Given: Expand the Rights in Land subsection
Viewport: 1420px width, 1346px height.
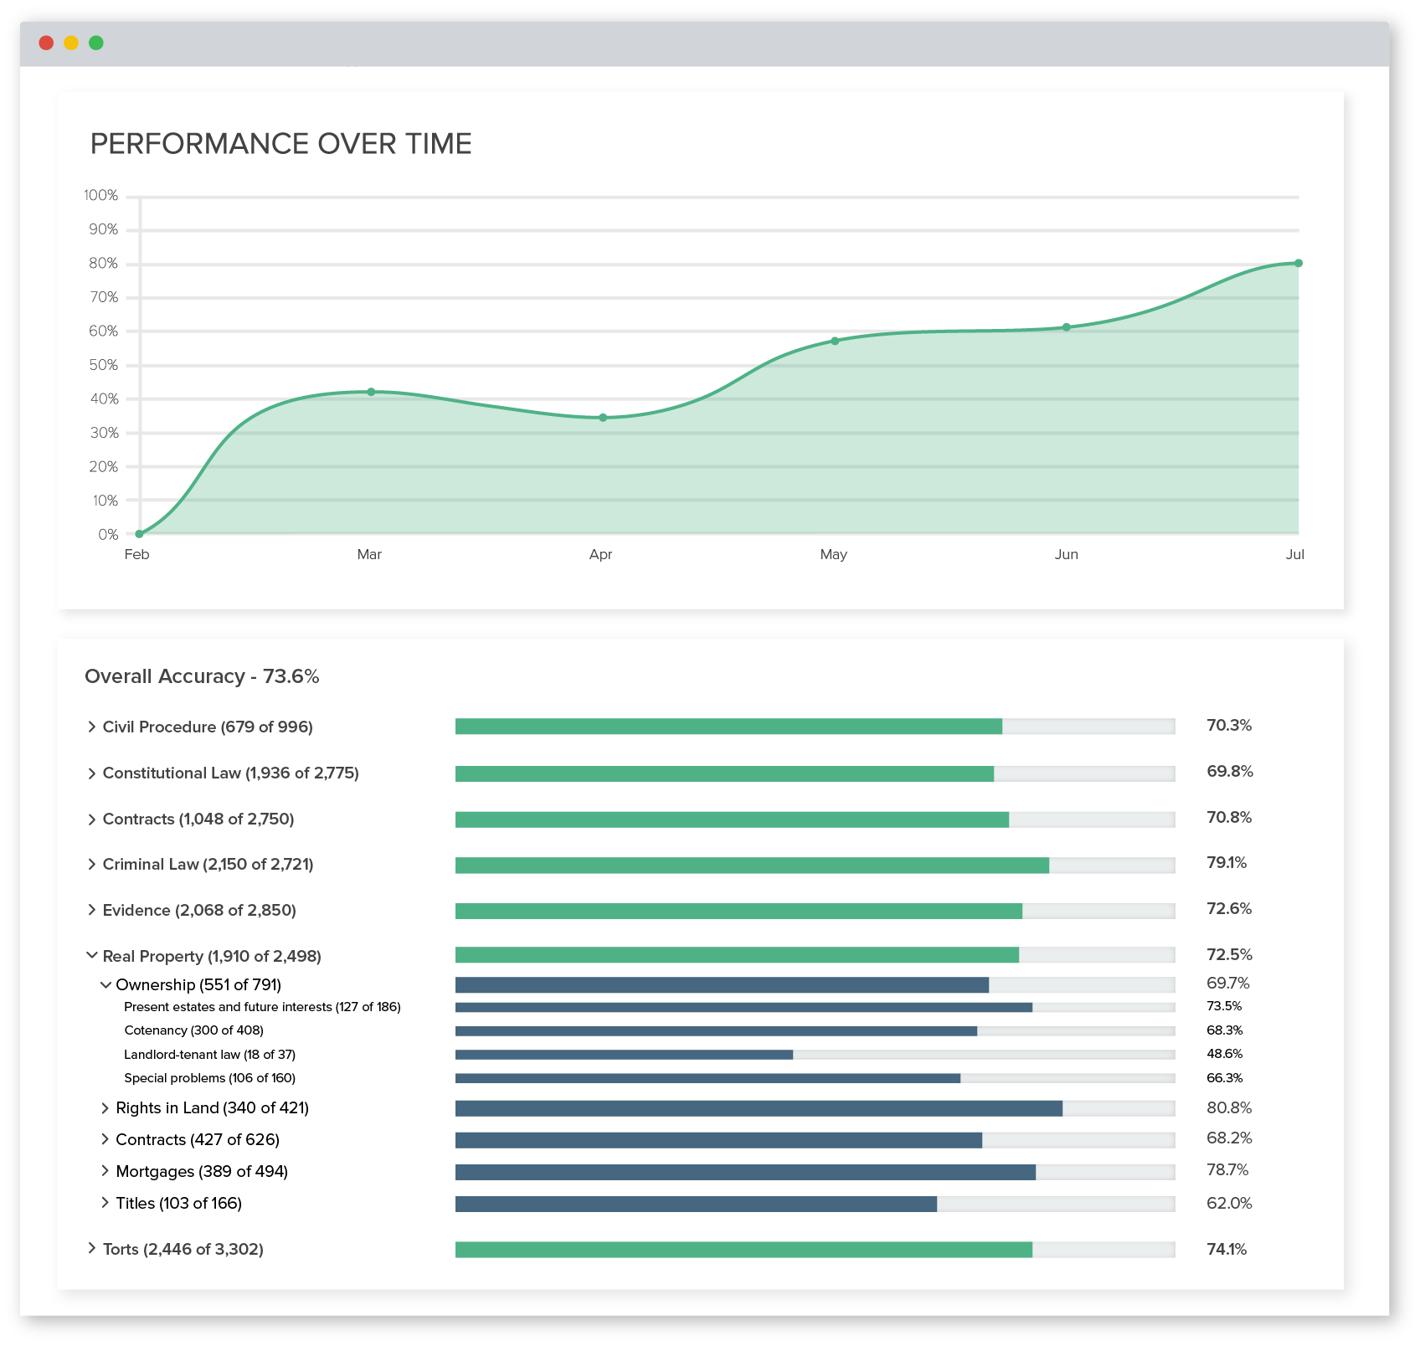Looking at the screenshot, I should pos(104,1107).
